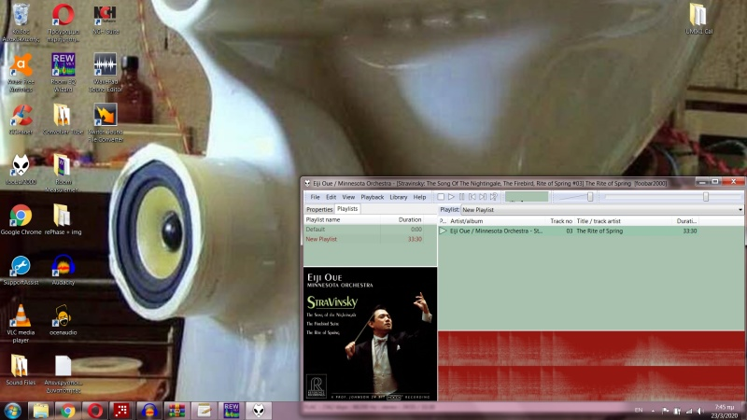Open the Edit menu in foobar2000
The width and height of the screenshot is (747, 420).
[x=331, y=197]
